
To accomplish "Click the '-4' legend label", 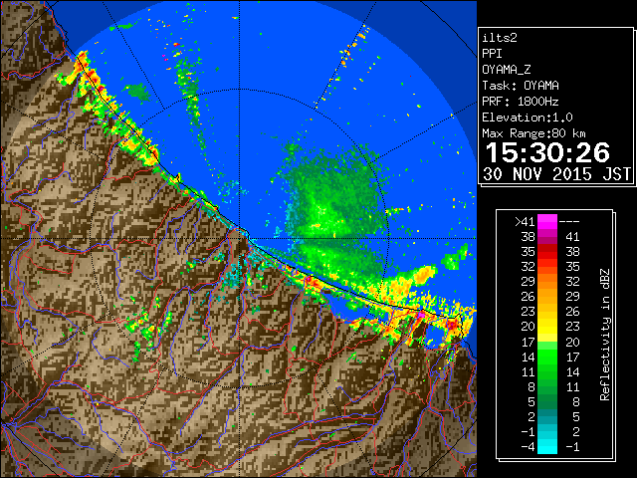I will [528, 447].
